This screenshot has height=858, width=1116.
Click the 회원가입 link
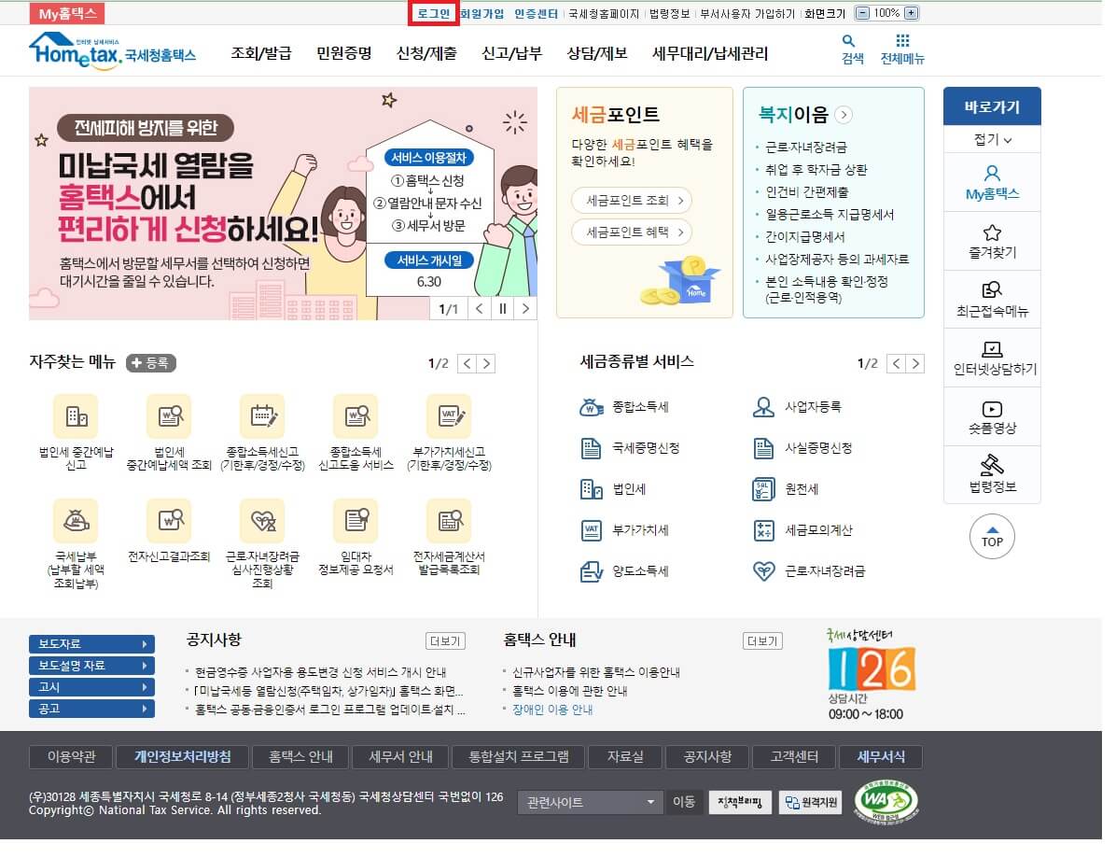[x=481, y=13]
